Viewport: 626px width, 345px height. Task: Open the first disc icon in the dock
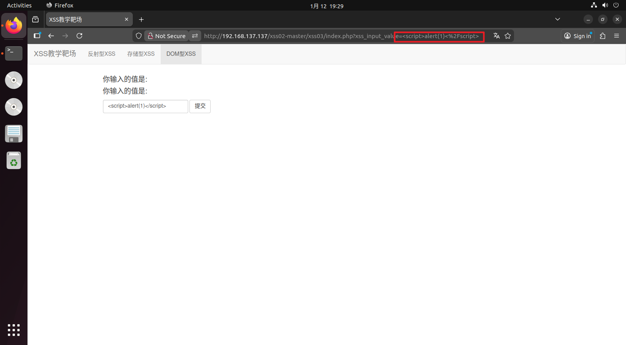coord(14,80)
